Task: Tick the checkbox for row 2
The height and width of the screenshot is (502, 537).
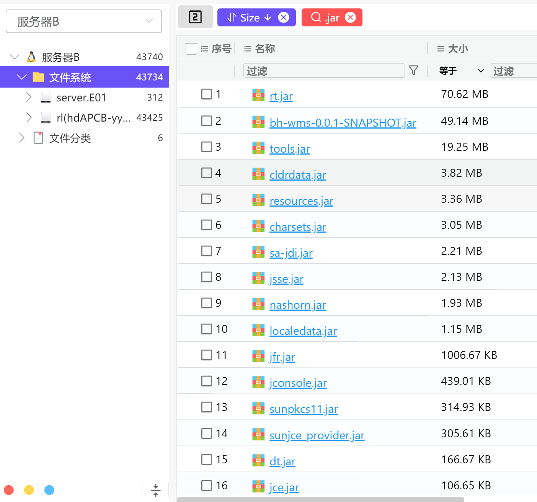Action: [207, 121]
